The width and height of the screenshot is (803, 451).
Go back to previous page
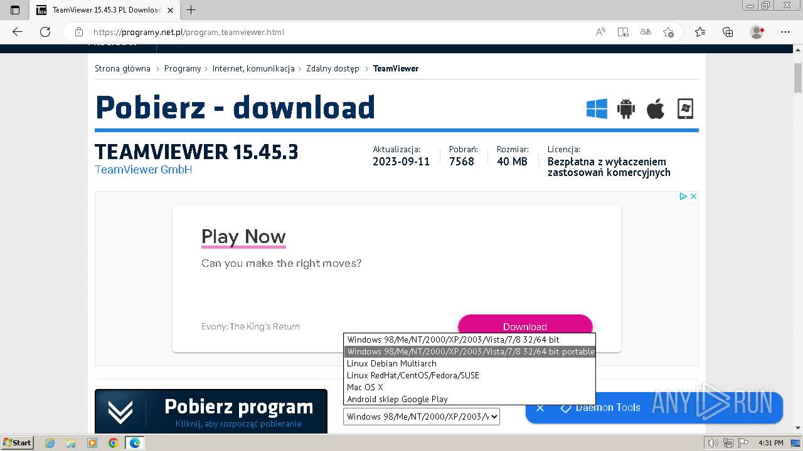[18, 32]
